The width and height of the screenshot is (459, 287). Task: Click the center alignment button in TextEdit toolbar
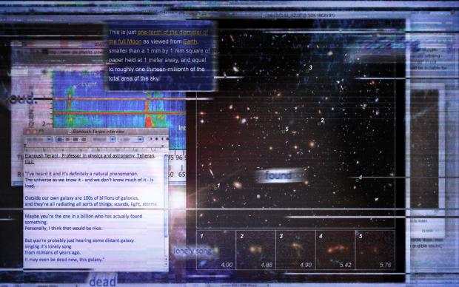tap(67, 140)
